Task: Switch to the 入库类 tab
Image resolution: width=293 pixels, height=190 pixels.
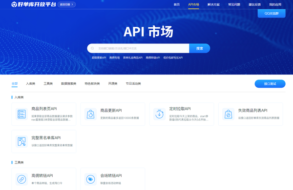Action: point(31,84)
